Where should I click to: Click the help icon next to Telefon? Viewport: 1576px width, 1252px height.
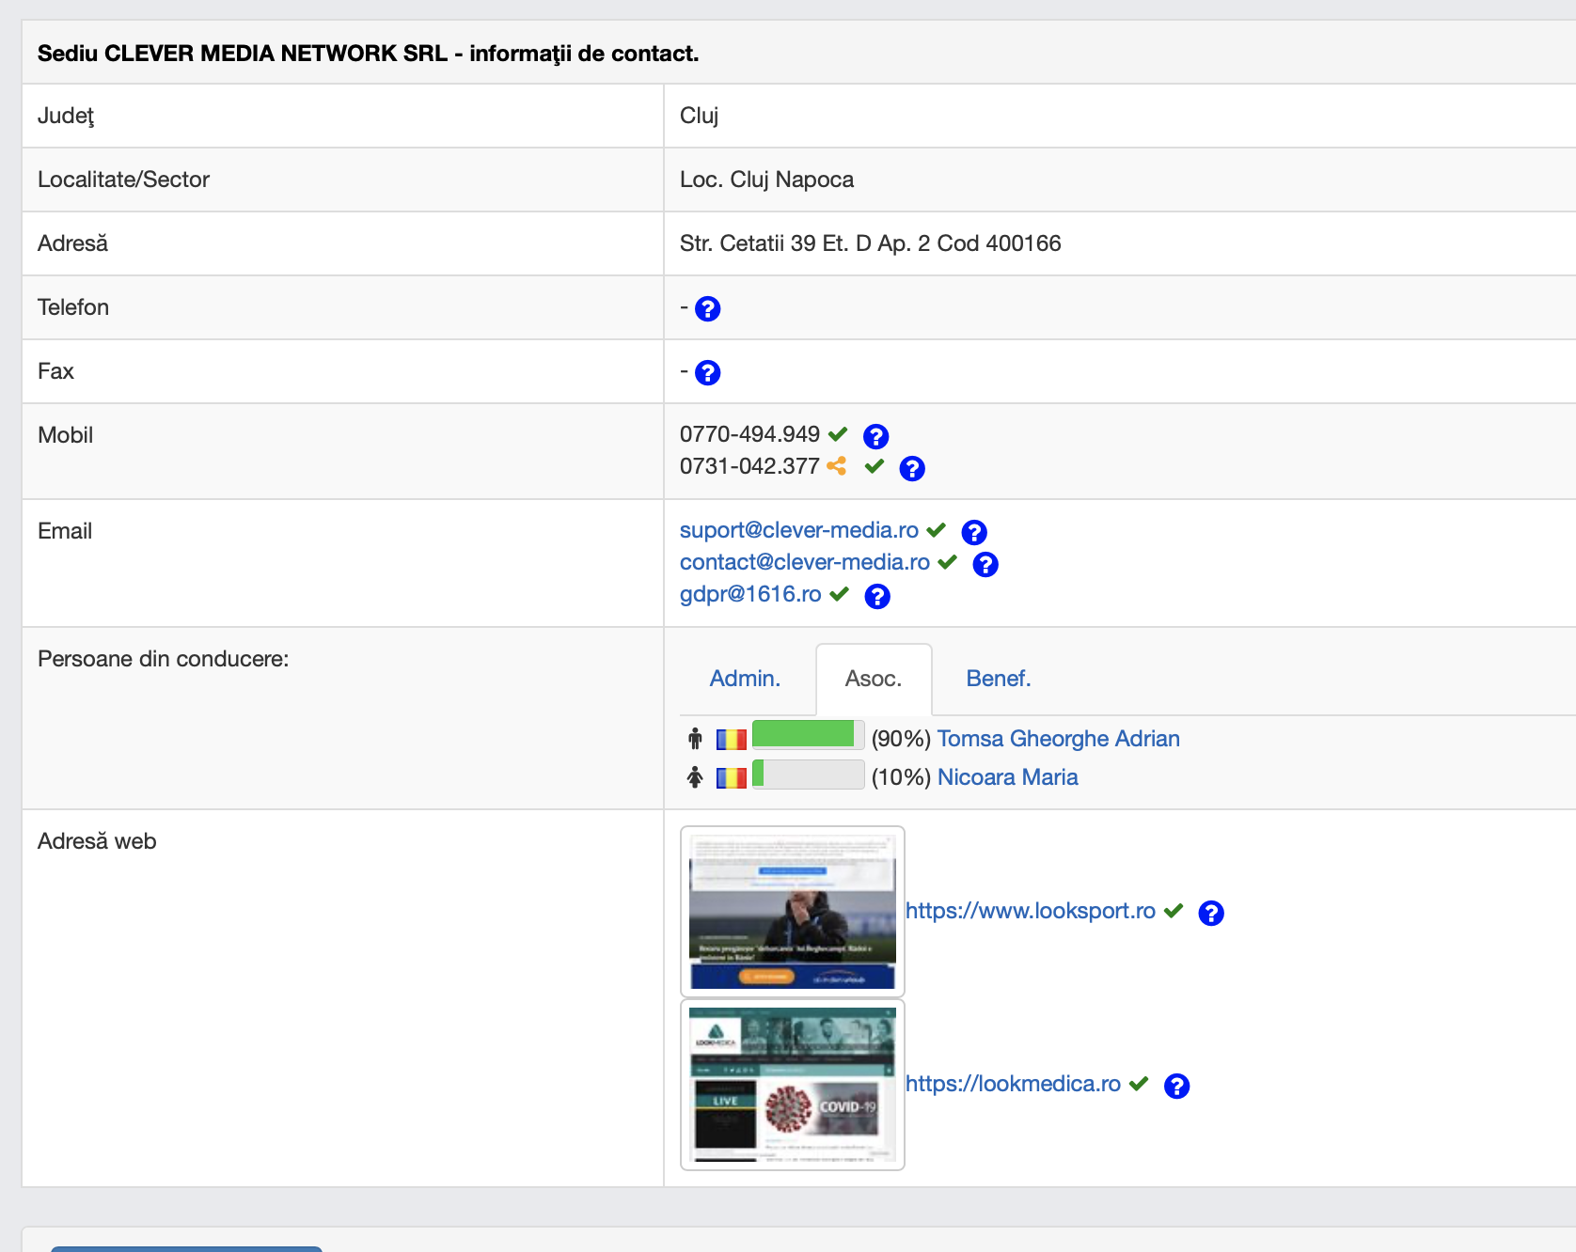707,309
